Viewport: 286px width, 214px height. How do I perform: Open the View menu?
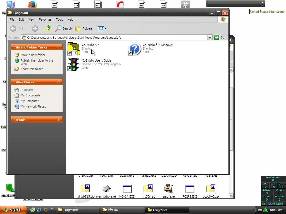[31, 20]
